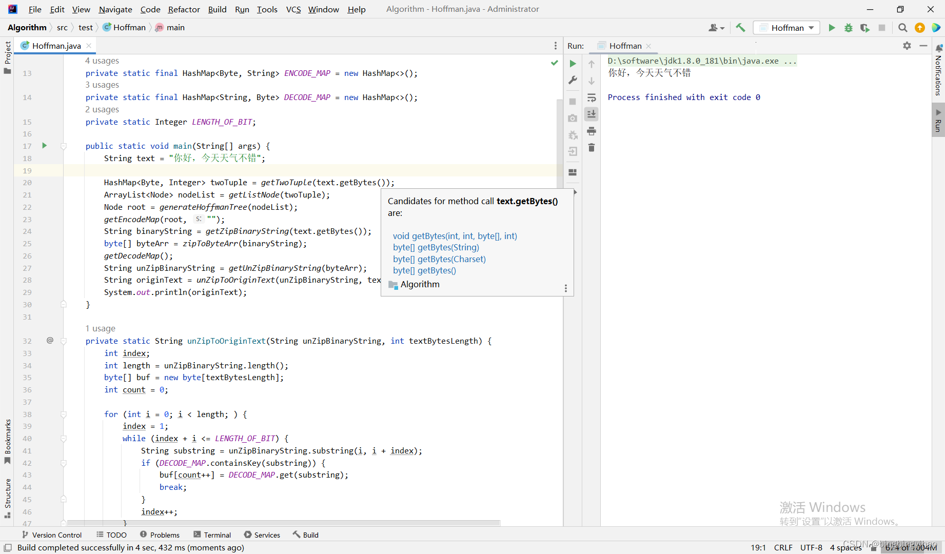The image size is (945, 554).
Task: Open user account icon in toolbar
Action: click(716, 28)
